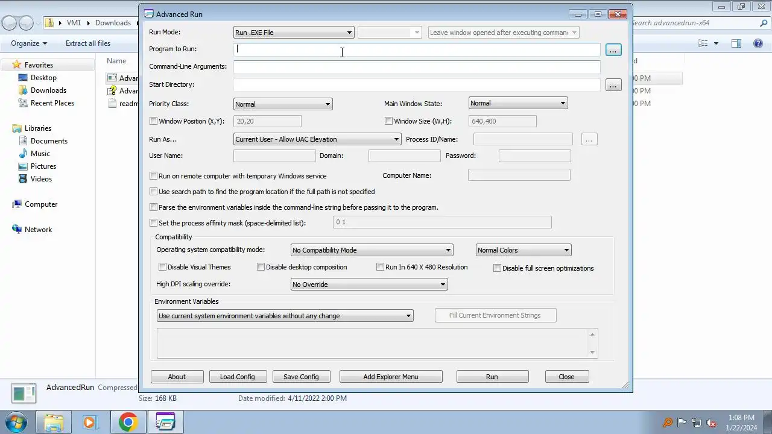This screenshot has width=772, height=434.
Task: Open Downloads in Explorer sidebar
Action: tap(48, 90)
